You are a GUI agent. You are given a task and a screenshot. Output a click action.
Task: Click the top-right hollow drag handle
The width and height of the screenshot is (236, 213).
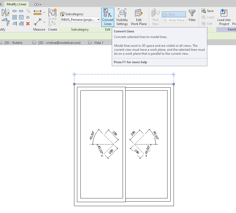tap(174, 74)
